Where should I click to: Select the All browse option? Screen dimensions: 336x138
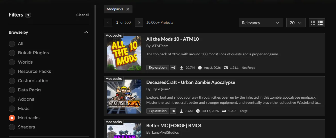point(12,44)
